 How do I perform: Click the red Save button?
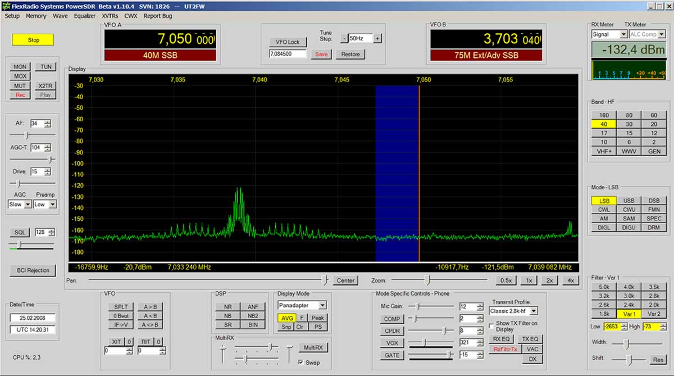tap(321, 54)
